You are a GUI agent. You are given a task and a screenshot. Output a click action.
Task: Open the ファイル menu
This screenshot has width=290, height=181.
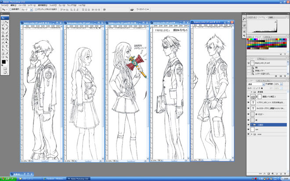click(5, 5)
